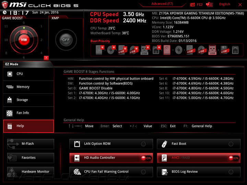Viewport: 247px width, 185px height.
Task: Click the Memory Size 16384MB text
Action: tap(170, 23)
